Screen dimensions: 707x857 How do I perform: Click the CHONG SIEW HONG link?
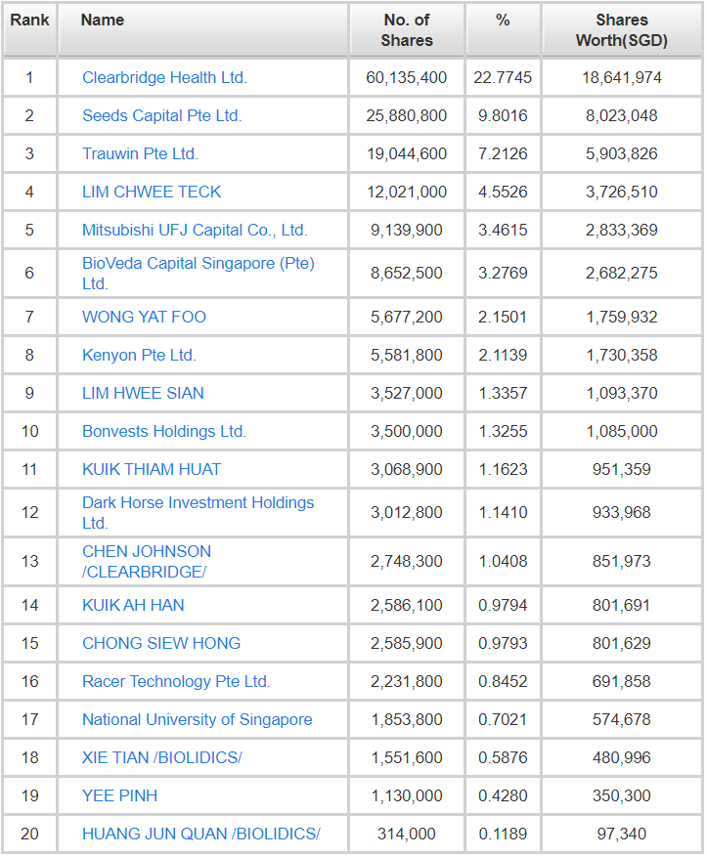point(161,644)
